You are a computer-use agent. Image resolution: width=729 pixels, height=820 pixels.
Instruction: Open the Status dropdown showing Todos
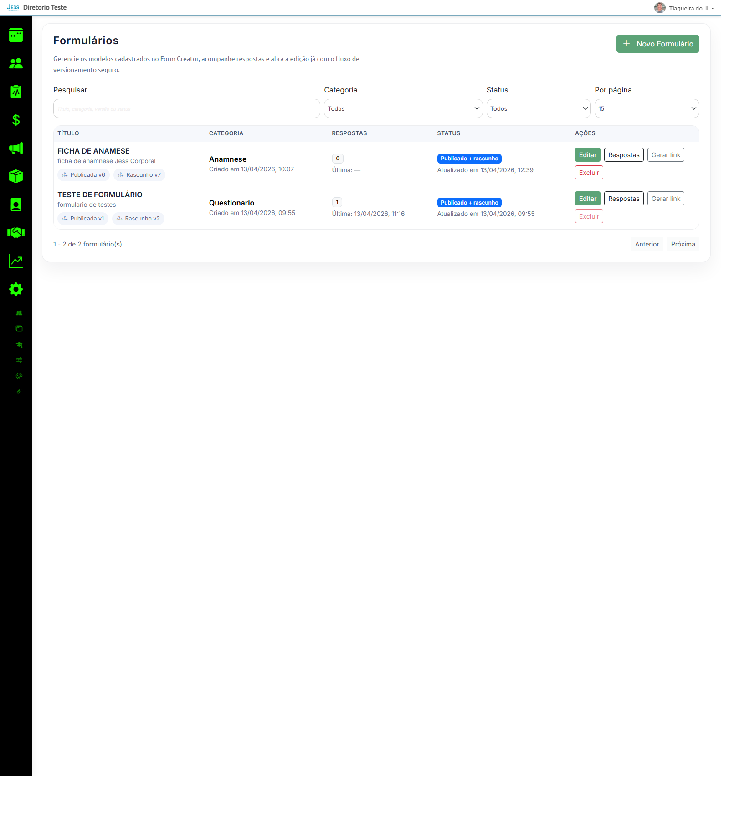[538, 108]
